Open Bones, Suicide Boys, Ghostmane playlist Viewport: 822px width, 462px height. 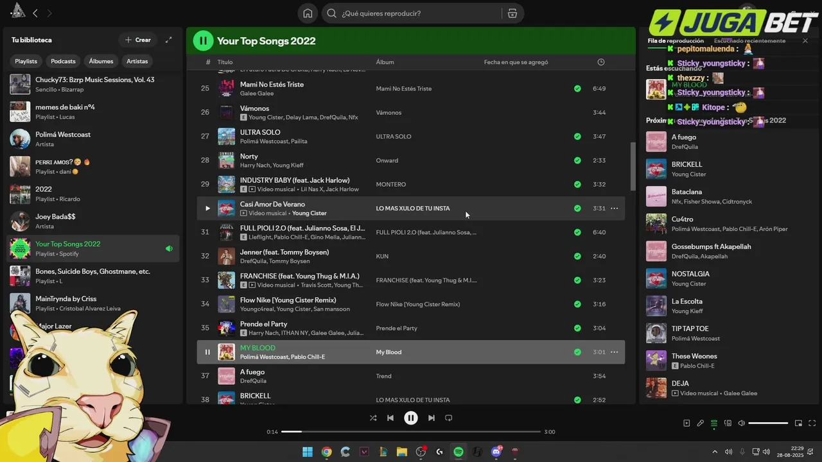click(x=94, y=276)
